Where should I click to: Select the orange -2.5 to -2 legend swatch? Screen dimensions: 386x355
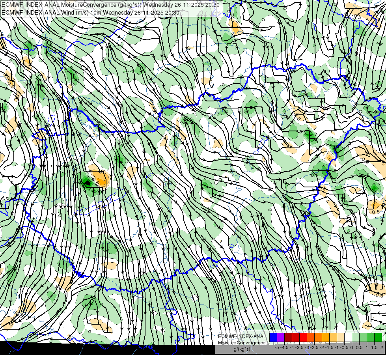pos(318,337)
